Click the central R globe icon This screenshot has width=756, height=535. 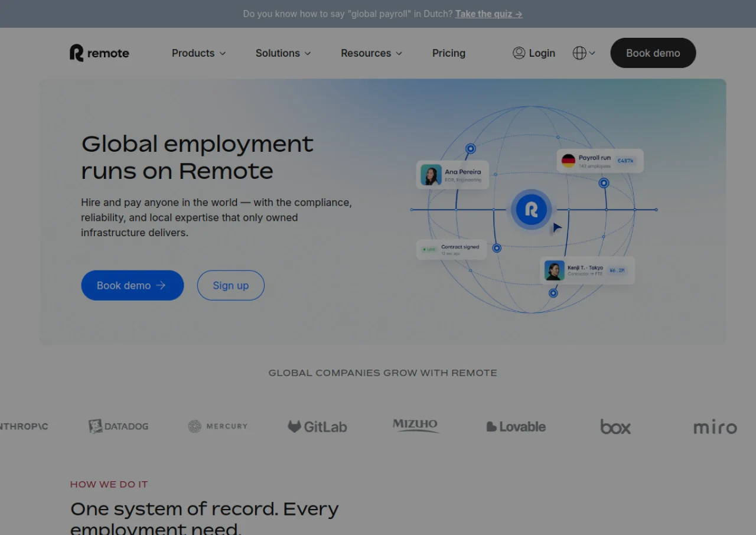531,210
